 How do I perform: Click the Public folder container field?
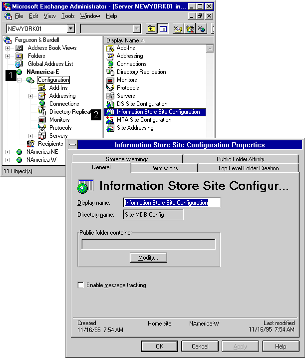pos(148,244)
